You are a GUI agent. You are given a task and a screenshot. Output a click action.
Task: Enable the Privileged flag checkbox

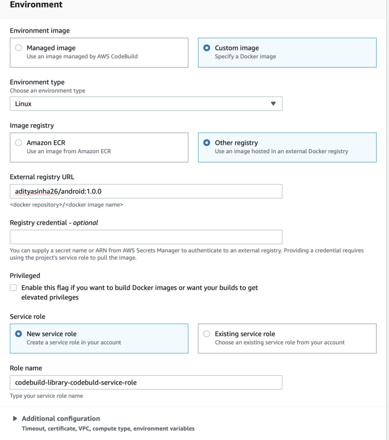coord(13,287)
